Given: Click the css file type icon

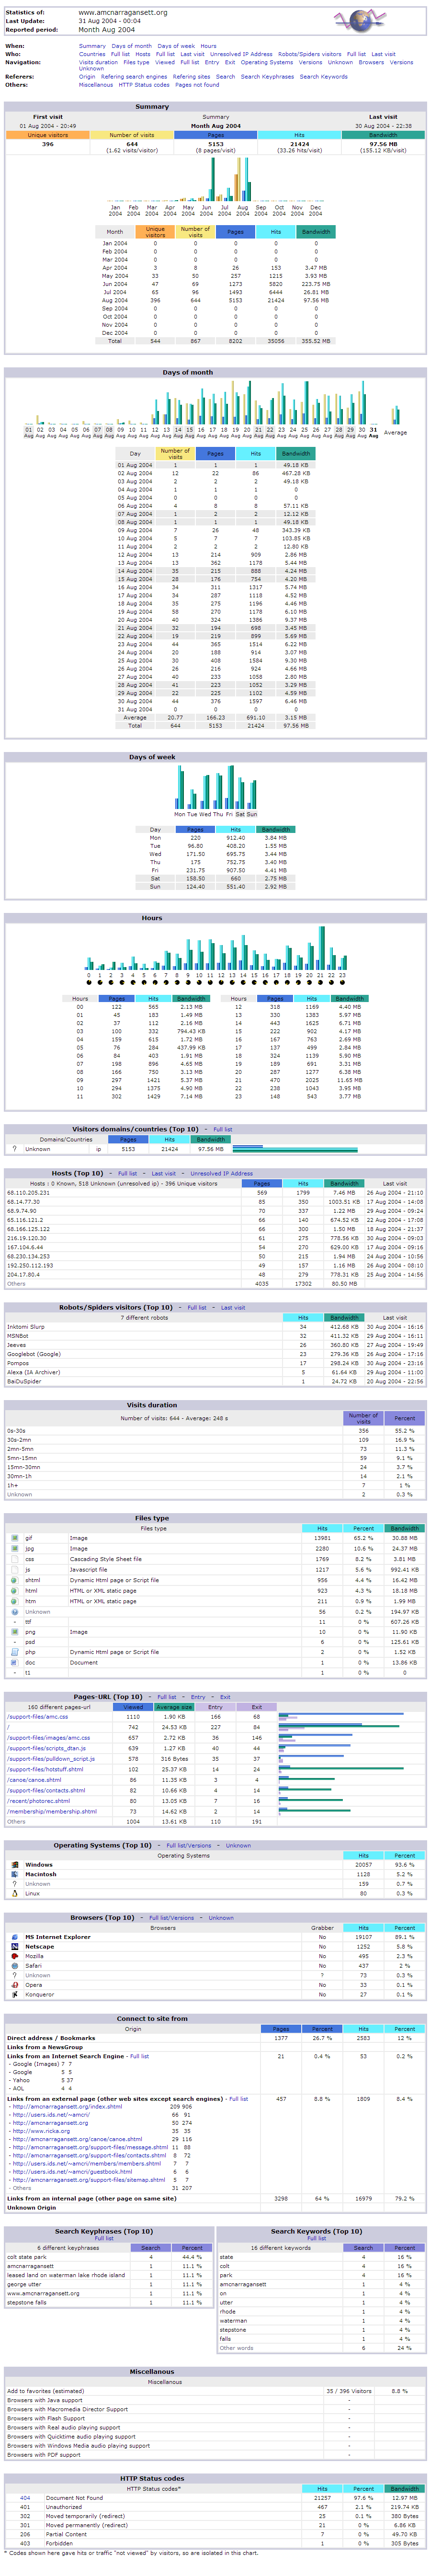Looking at the screenshot, I should coord(15,1559).
